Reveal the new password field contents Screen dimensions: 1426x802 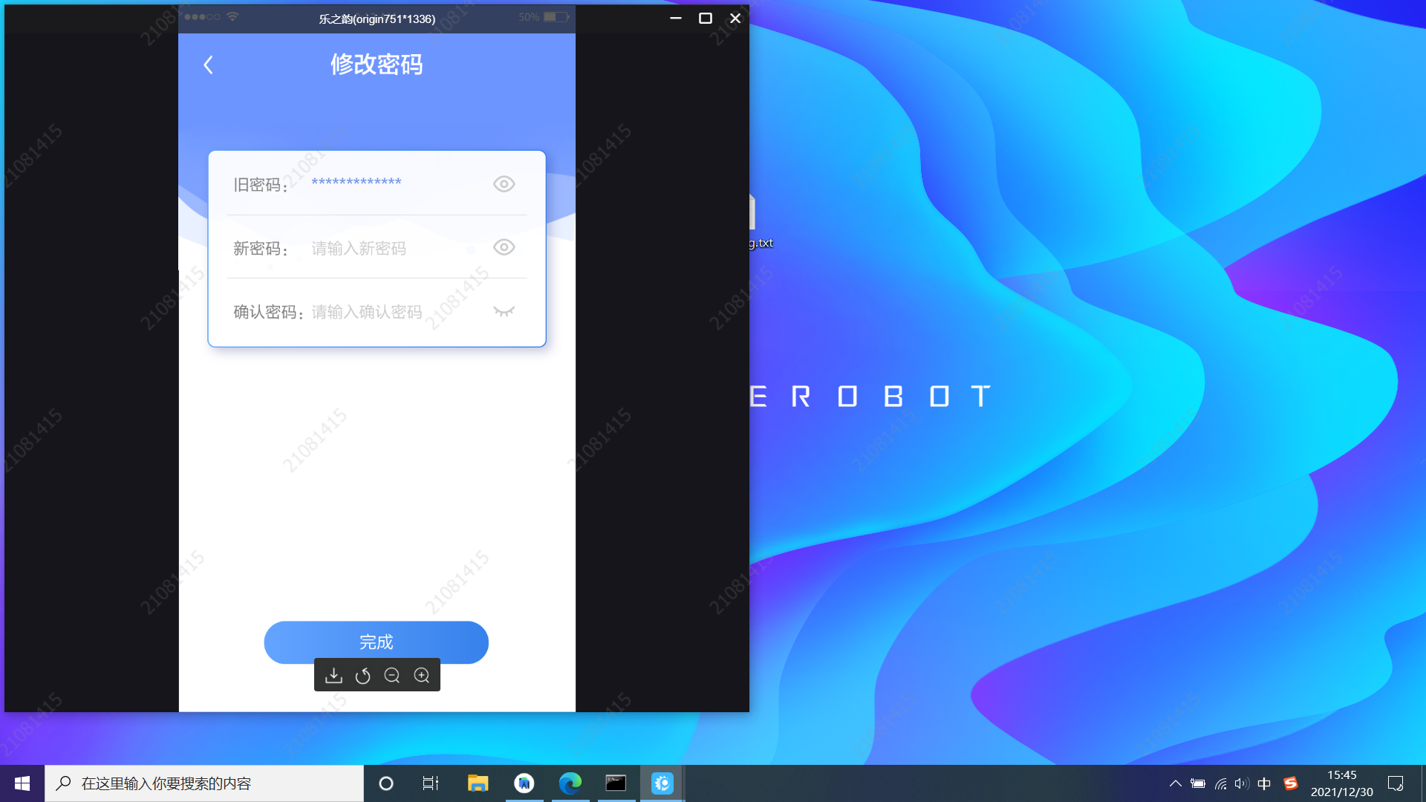[x=504, y=247]
